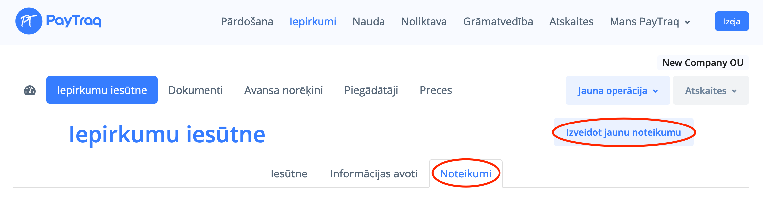Expand the Atskaites dropdown button

[x=711, y=91]
